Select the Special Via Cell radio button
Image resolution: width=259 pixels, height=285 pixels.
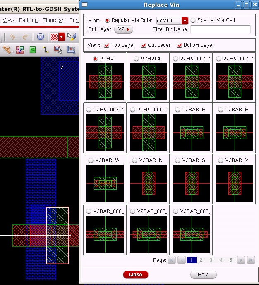193,20
